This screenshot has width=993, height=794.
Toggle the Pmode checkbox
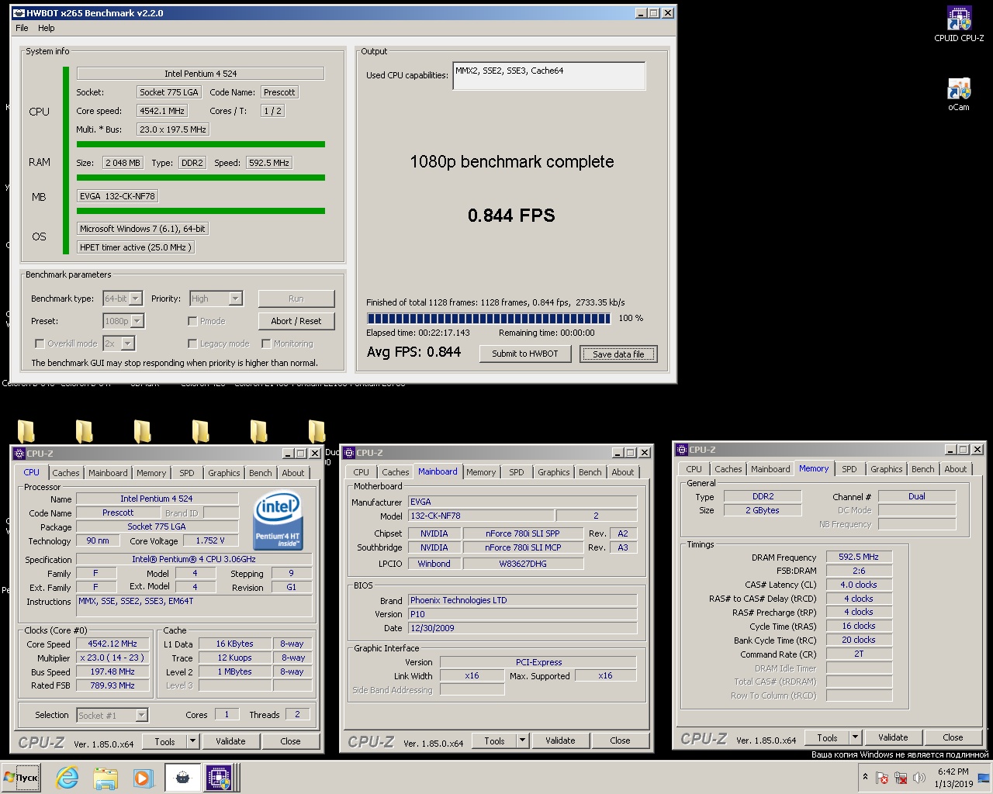(192, 321)
